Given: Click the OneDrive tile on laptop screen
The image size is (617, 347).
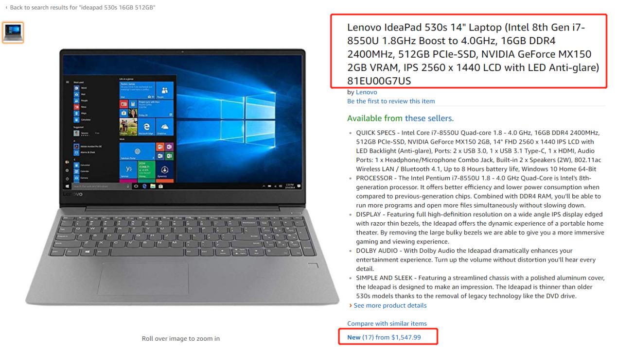Looking at the screenshot, I should click(x=164, y=126).
